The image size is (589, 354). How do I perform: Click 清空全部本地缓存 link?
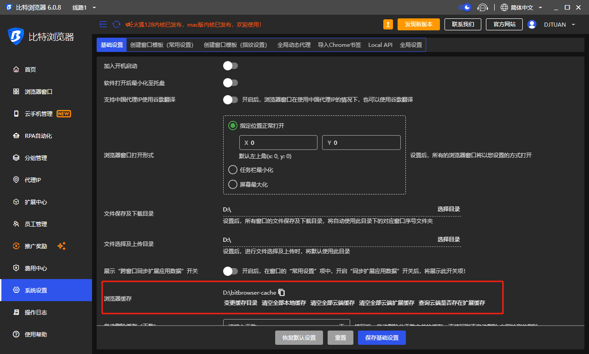pyautogui.click(x=284, y=303)
